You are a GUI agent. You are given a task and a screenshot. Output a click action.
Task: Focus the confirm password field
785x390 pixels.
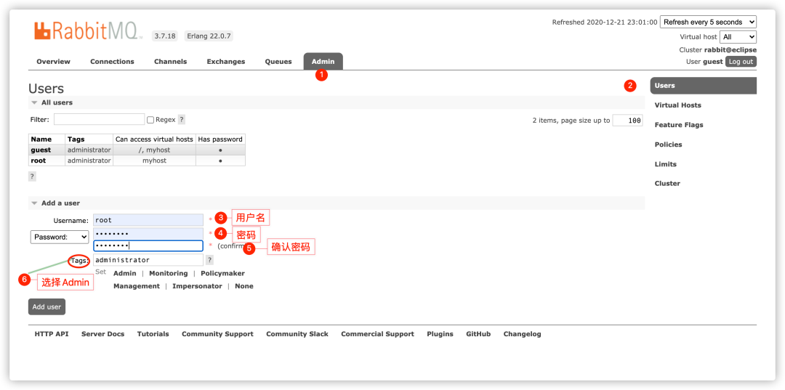tap(148, 246)
